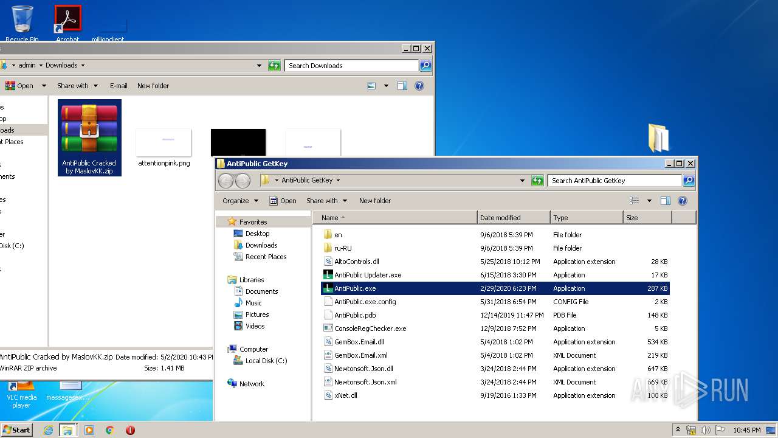Click E-mail in the Downloads toolbar

[119, 86]
